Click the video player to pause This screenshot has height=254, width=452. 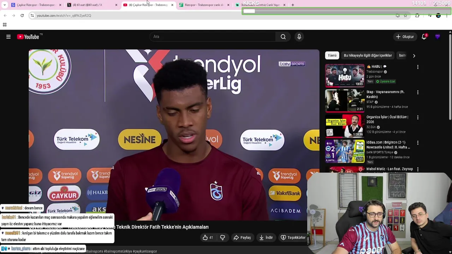(174, 134)
